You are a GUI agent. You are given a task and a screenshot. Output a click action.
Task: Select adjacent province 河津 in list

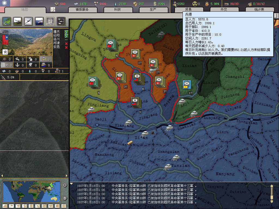[x=56, y=43]
